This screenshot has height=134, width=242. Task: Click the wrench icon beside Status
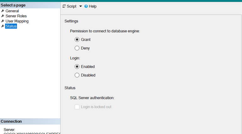(3, 26)
